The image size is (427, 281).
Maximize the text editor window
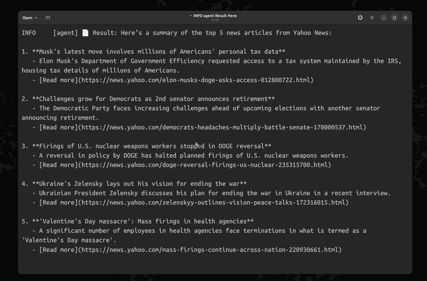pyautogui.click(x=394, y=18)
